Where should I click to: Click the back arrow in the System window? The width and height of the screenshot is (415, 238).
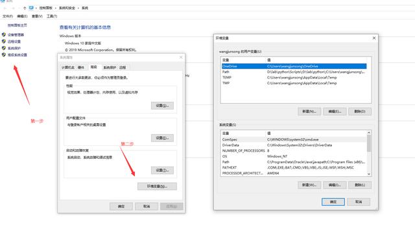pos(5,8)
